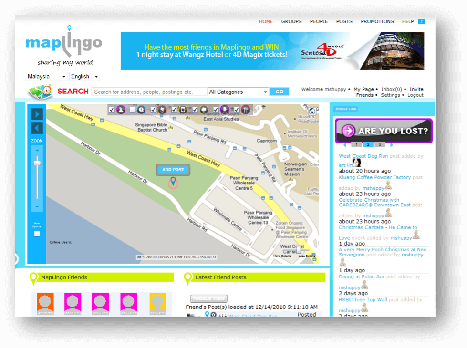Click the pin icon beside Latest Friend Posts
The height and width of the screenshot is (348, 467).
coord(187,278)
